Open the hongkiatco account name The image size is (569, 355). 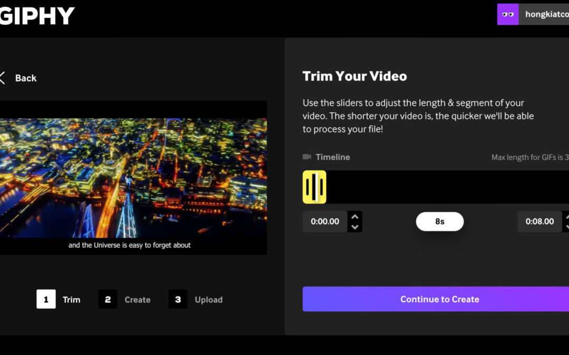(x=546, y=15)
